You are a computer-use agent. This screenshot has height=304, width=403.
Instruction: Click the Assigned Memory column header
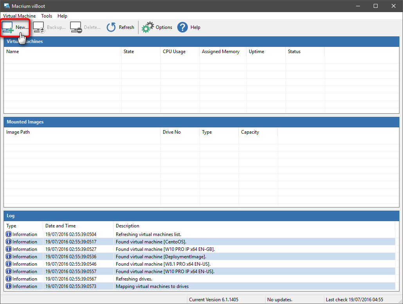point(223,52)
